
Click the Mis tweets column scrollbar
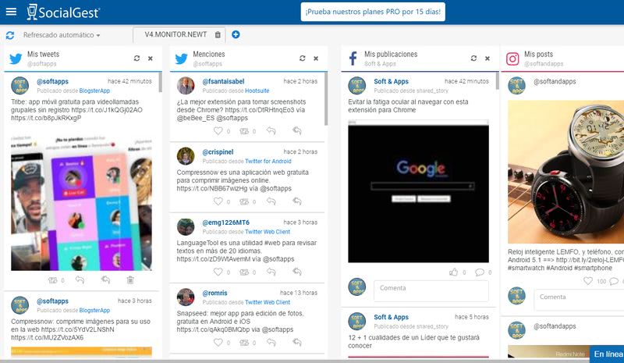coord(161,83)
